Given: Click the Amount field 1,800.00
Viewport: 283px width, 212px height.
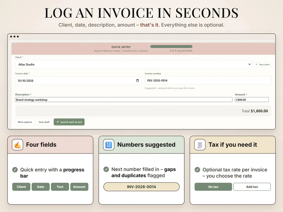Looking at the screenshot, I should click(x=252, y=100).
